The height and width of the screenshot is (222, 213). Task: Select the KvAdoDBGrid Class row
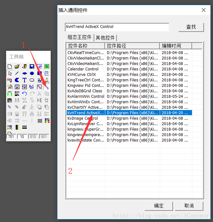click(129, 91)
